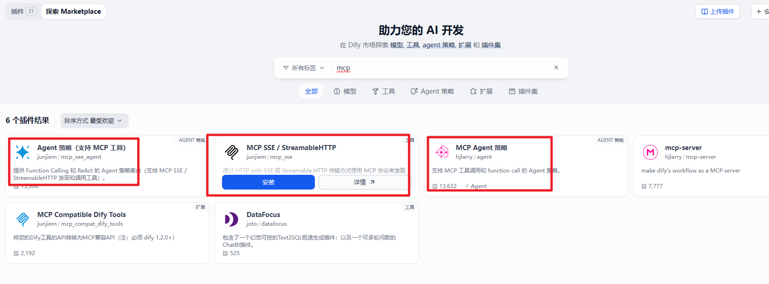Filter results by 插件集 category
This screenshot has width=769, height=284.
pyautogui.click(x=523, y=91)
